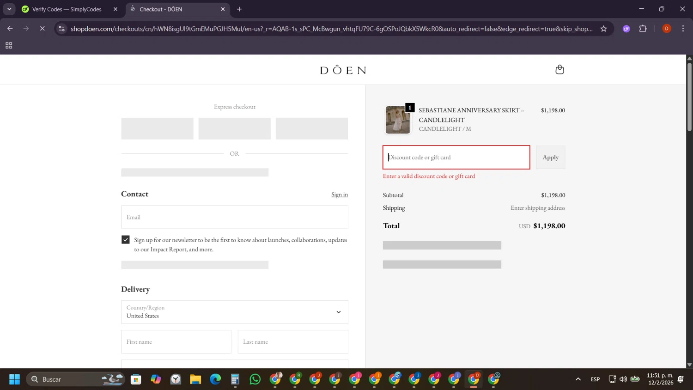This screenshot has width=693, height=390.
Task: Click the scrollbar up arrow
Action: pos(689,58)
